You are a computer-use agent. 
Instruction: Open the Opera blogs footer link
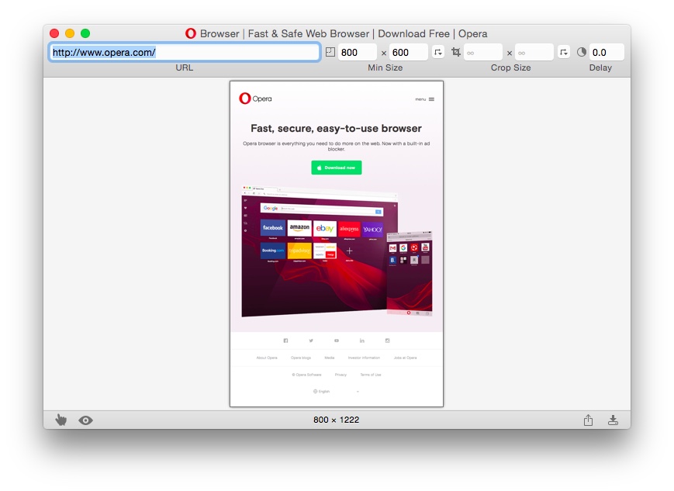[x=300, y=358]
